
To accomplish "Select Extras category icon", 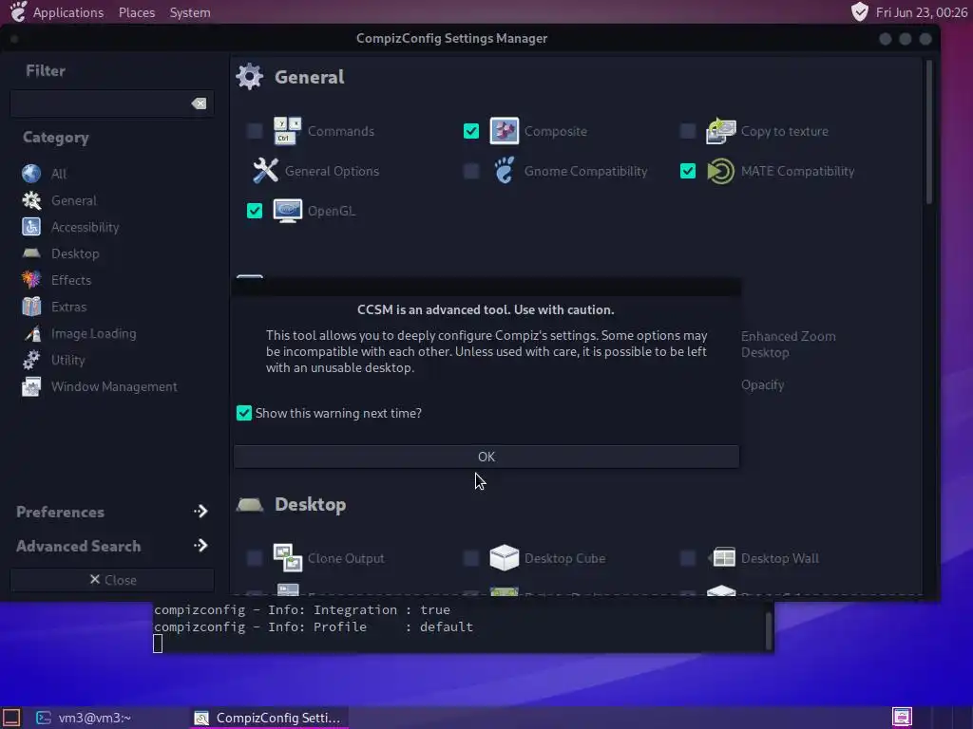I will [x=31, y=307].
